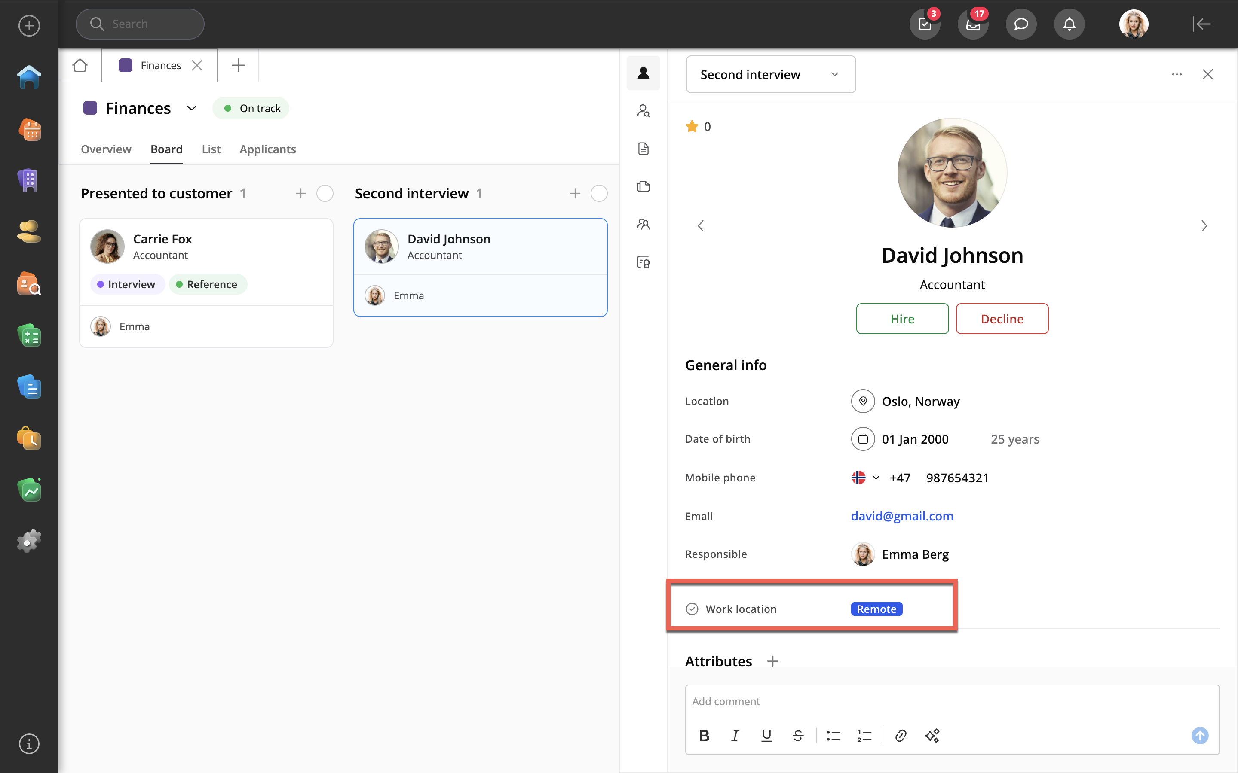Toggle the Work location check circle
Viewport: 1238px width, 773px height.
pyautogui.click(x=692, y=609)
